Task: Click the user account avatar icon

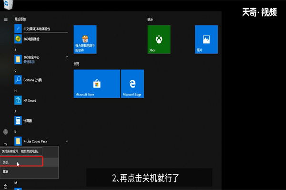Action: 5,132
